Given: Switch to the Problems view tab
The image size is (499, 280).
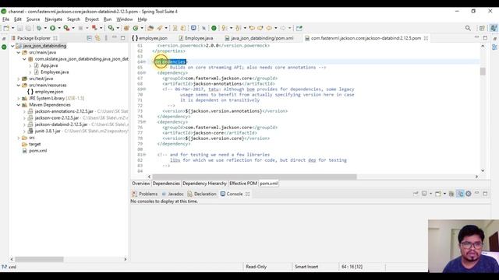Looking at the screenshot, I should [145, 194].
